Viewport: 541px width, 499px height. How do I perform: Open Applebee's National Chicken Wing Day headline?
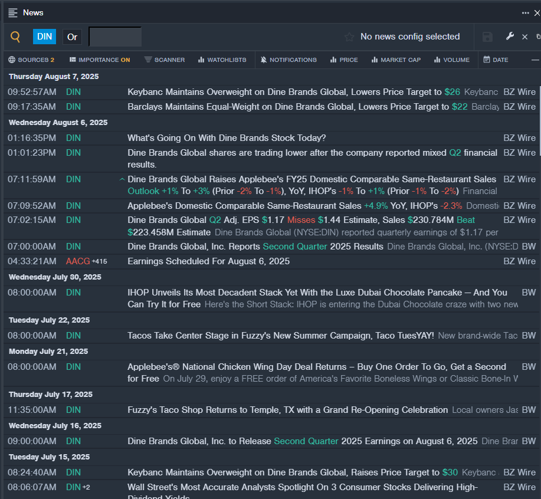tap(317, 372)
